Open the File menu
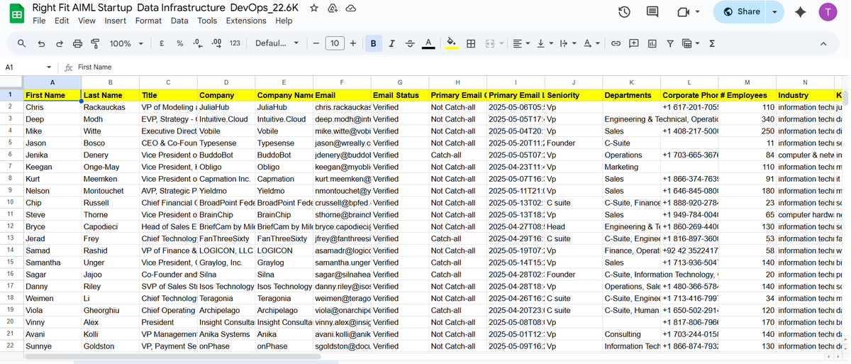This screenshot has height=364, width=851. pos(39,21)
